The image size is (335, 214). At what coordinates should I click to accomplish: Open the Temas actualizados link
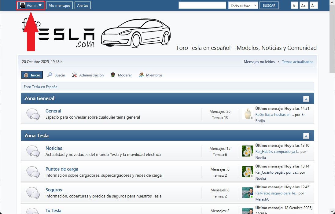297,62
